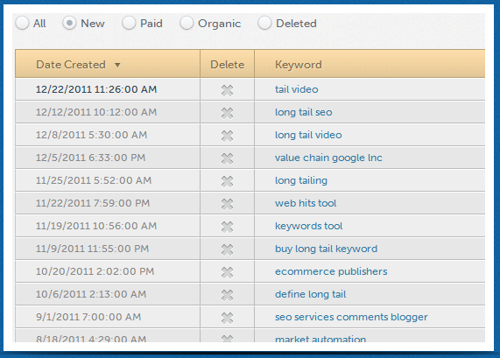The height and width of the screenshot is (358, 500).
Task: Select the New radio button
Action: pos(69,24)
